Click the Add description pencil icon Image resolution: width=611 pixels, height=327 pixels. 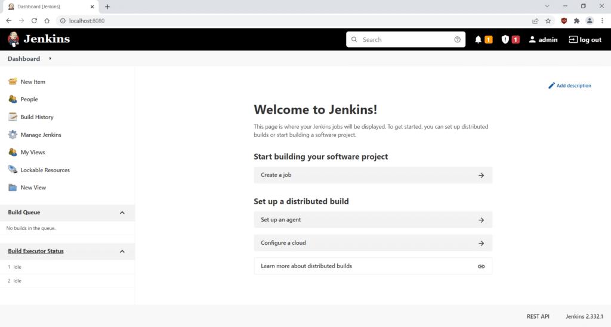pos(551,86)
